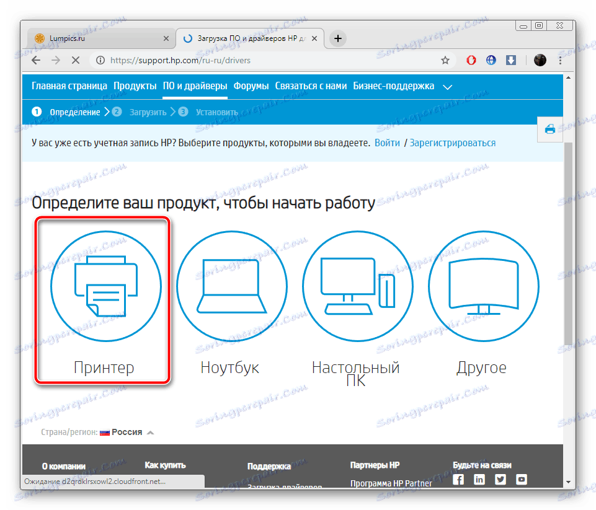Click scrollbar down arrow

pyautogui.click(x=568, y=482)
